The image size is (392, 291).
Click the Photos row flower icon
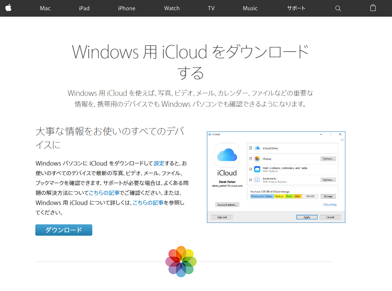tap(257, 159)
